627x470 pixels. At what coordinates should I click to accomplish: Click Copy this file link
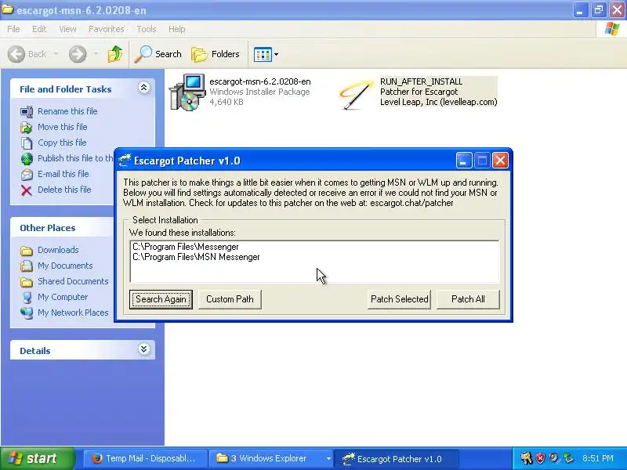tap(62, 143)
